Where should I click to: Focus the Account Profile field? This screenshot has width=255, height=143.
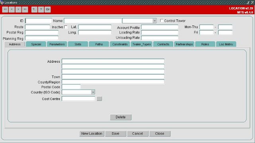tap(160, 27)
